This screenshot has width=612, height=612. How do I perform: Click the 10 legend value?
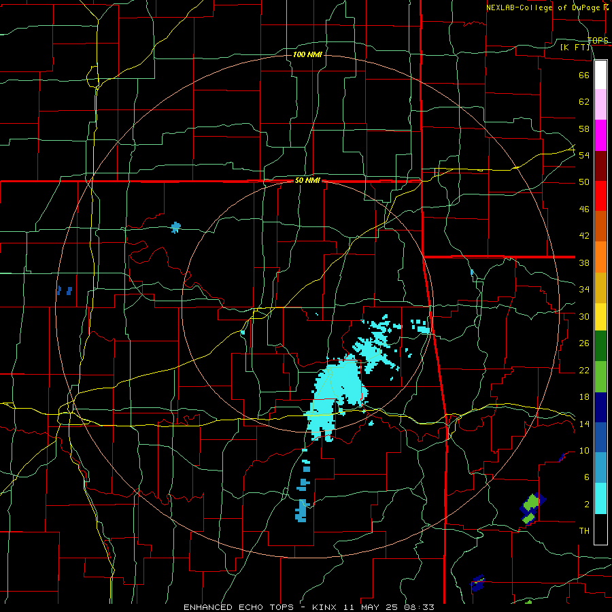tap(584, 450)
